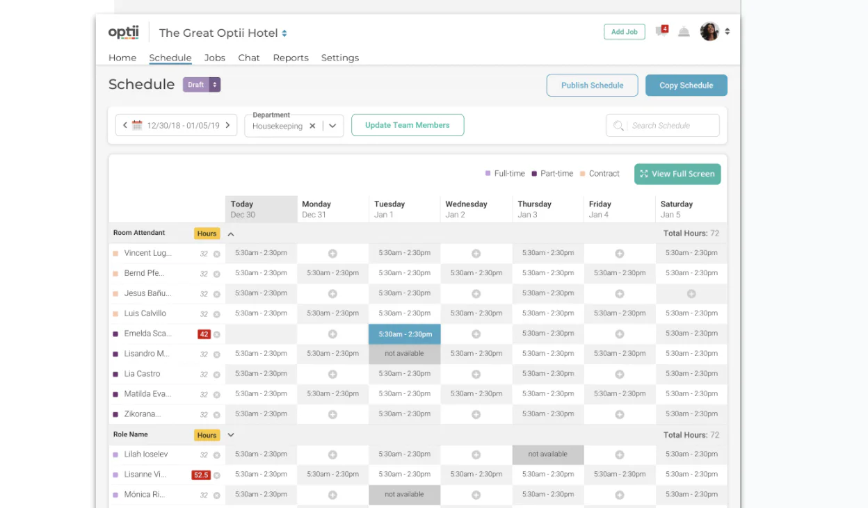Open the Reports tab
Viewport: 868px width, 508px height.
[x=291, y=58]
